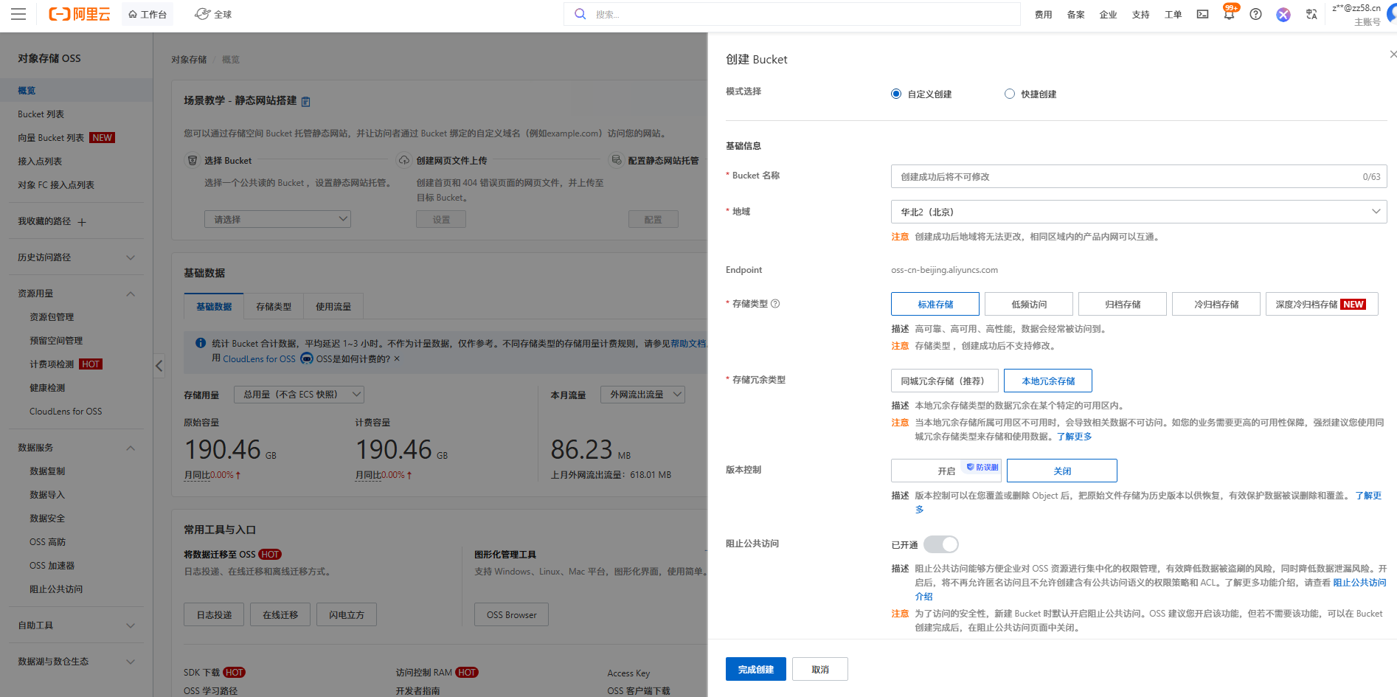Expand 历史访问路径 section
Viewport: 1397px width, 697px height.
click(76, 257)
